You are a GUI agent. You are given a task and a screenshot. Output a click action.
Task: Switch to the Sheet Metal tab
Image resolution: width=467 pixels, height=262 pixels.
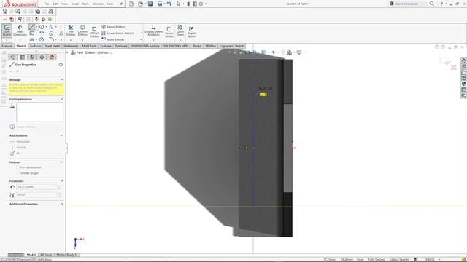tap(52, 46)
